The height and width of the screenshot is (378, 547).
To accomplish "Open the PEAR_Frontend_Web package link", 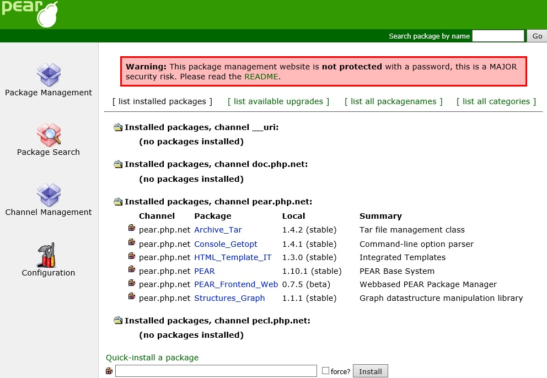I will click(236, 284).
